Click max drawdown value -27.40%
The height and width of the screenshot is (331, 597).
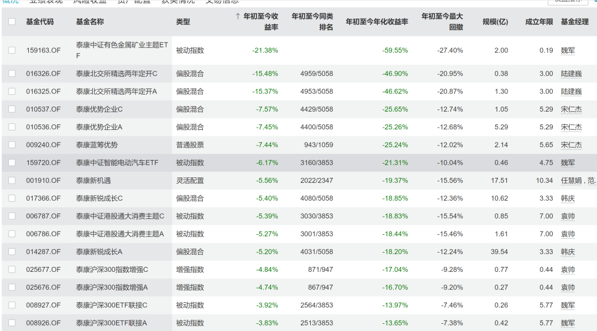pyautogui.click(x=450, y=50)
